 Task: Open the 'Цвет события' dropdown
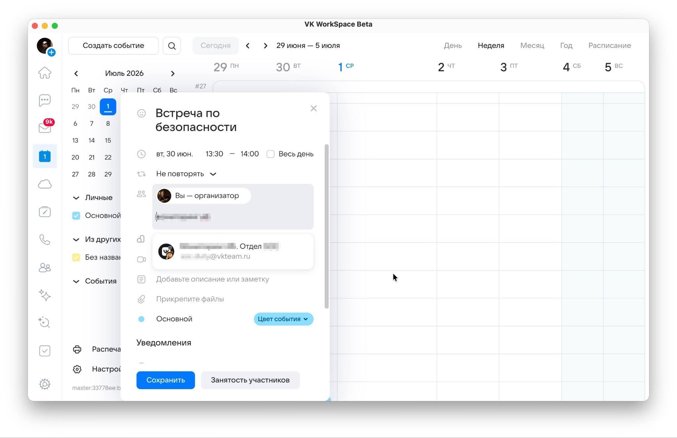[283, 319]
